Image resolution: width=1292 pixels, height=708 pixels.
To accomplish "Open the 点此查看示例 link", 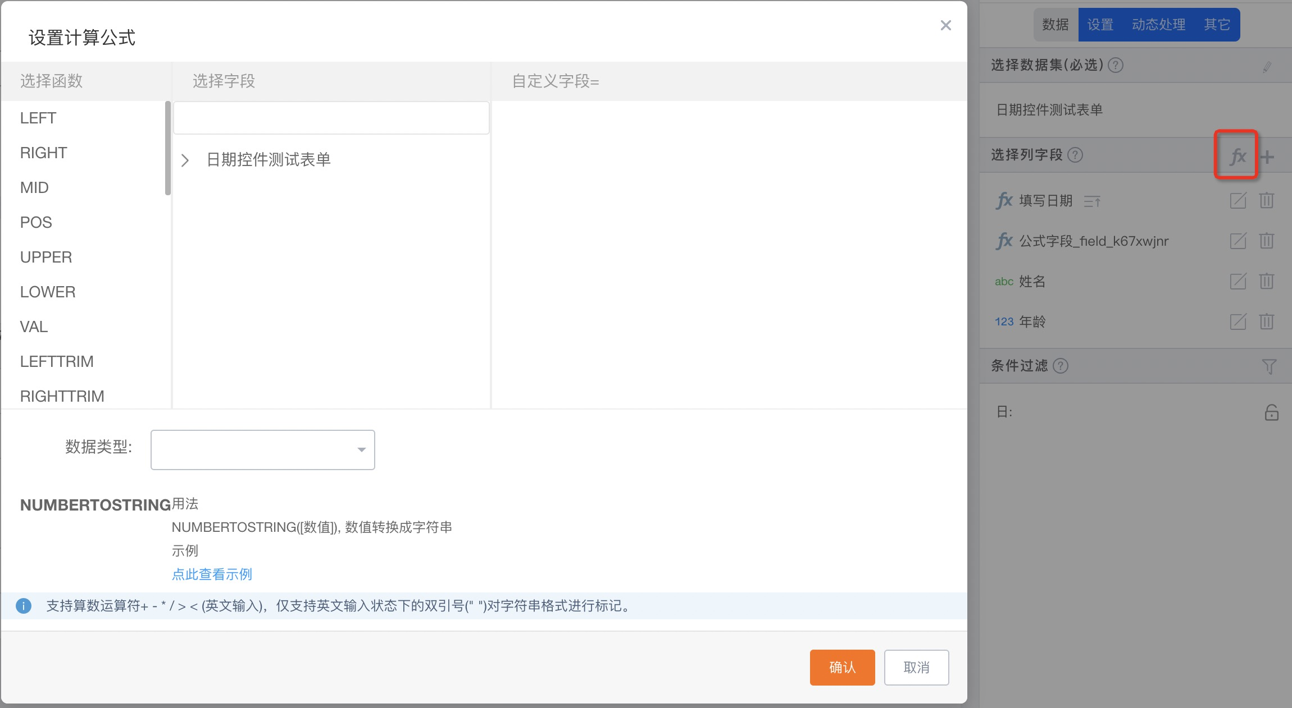I will [212, 574].
